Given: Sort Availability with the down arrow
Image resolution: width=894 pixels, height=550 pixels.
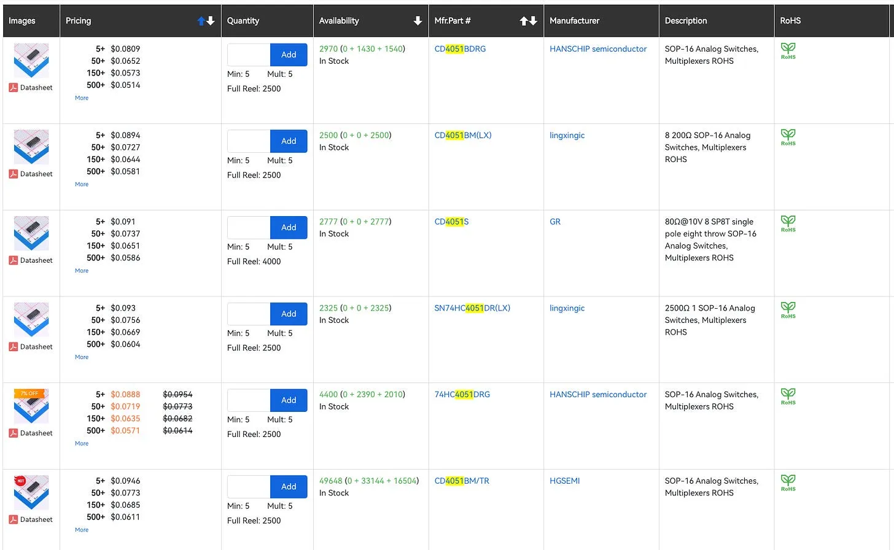Looking at the screenshot, I should 418,21.
